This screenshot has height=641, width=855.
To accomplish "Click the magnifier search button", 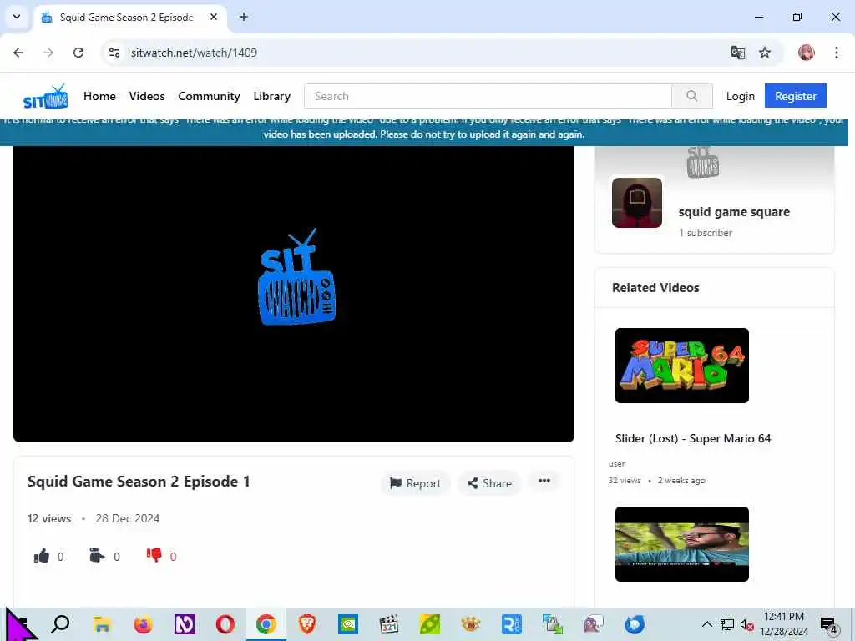I will pyautogui.click(x=692, y=96).
